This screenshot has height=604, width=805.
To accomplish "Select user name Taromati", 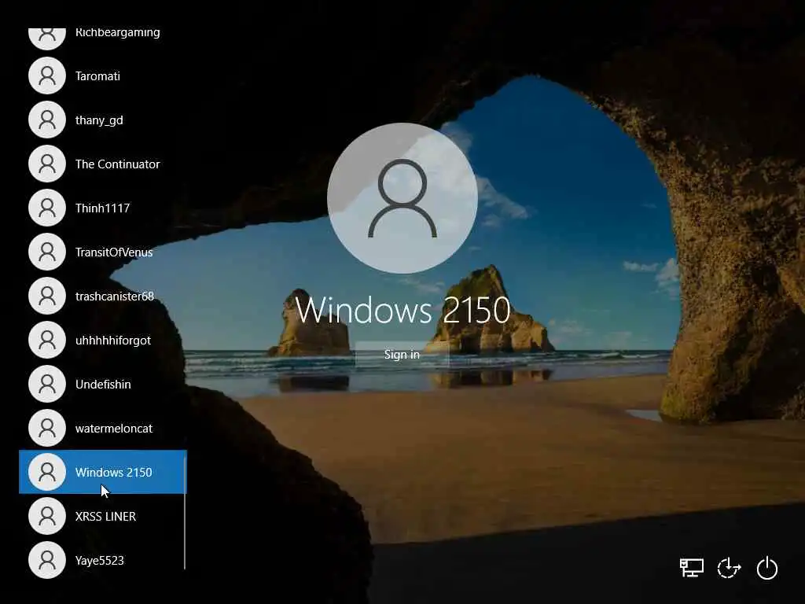I will tap(97, 76).
